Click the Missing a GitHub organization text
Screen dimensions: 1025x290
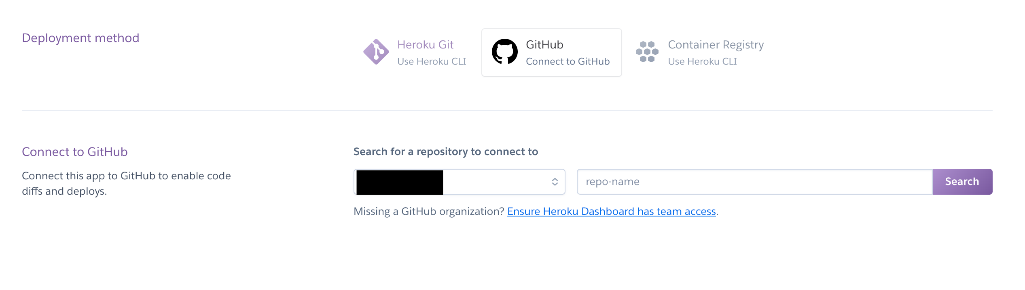429,211
